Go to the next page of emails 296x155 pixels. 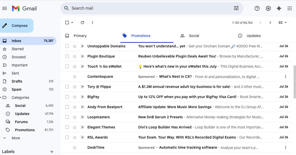tap(270, 23)
